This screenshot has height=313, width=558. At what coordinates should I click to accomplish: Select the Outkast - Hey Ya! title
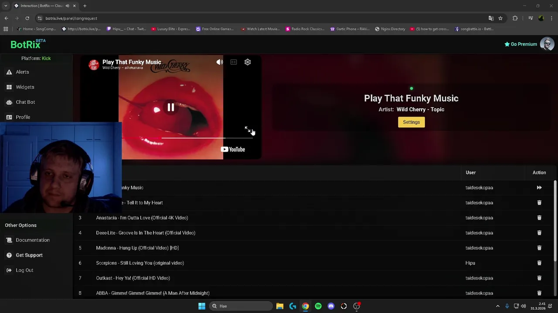pyautogui.click(x=133, y=278)
